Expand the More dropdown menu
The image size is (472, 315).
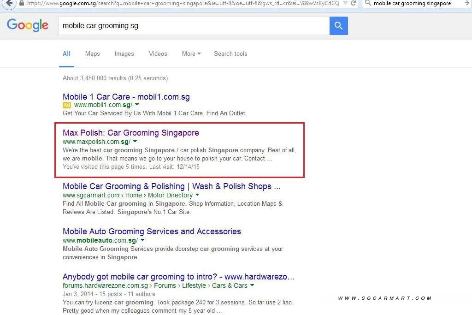191,54
